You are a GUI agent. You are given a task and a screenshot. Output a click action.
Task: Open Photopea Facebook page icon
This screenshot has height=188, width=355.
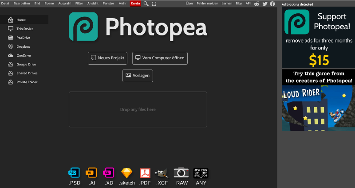[x=272, y=4]
